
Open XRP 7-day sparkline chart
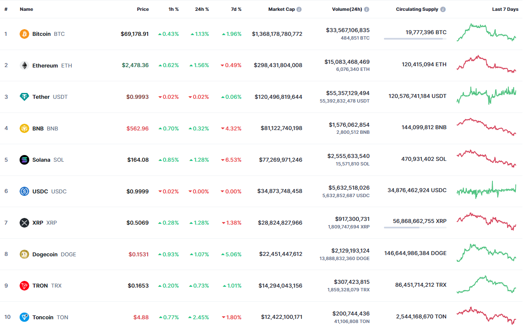pos(487,222)
